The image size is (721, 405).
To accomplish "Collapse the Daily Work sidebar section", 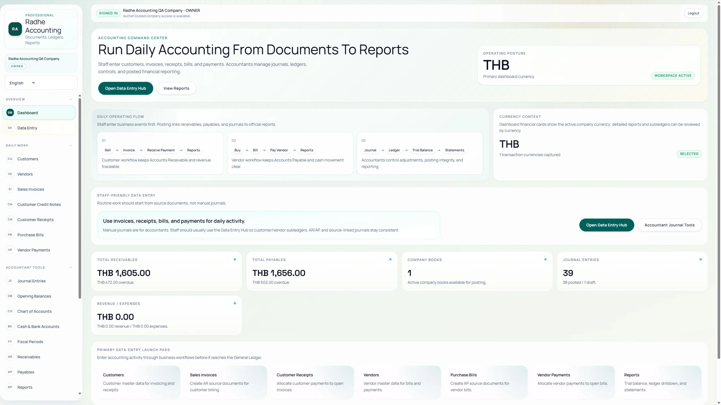I will (x=71, y=145).
